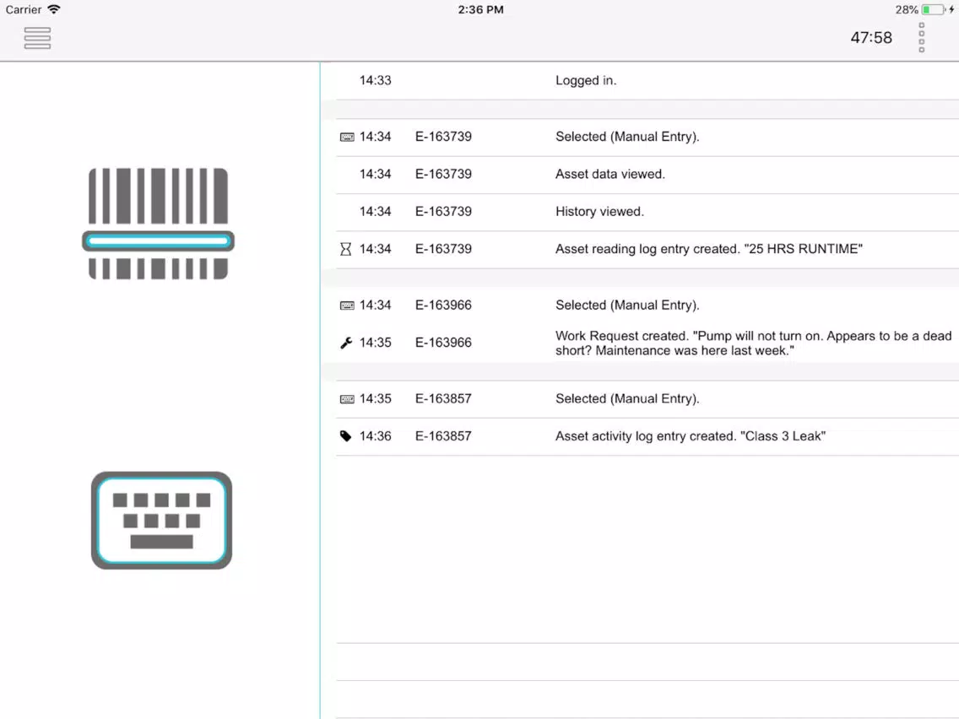Open the hamburger menu

[37, 38]
